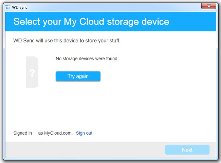Viewport: 221px width, 163px height.
Task: Retry device search with Try again
Action: point(78,76)
